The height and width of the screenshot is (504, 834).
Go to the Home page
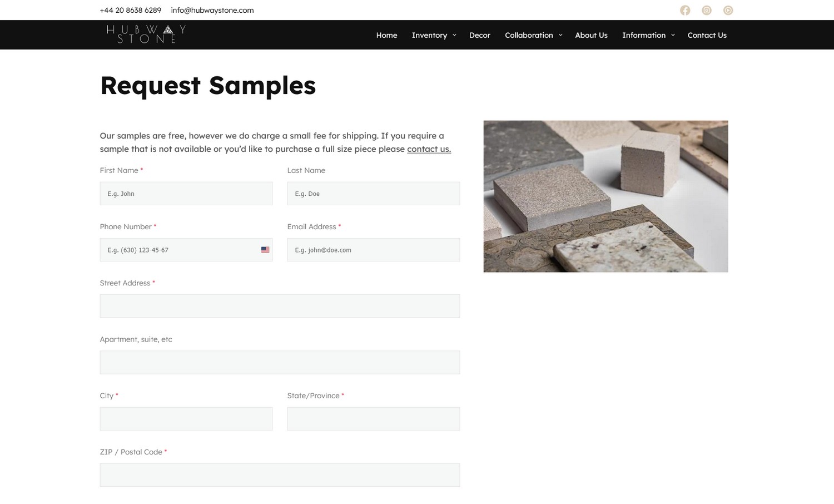click(386, 35)
